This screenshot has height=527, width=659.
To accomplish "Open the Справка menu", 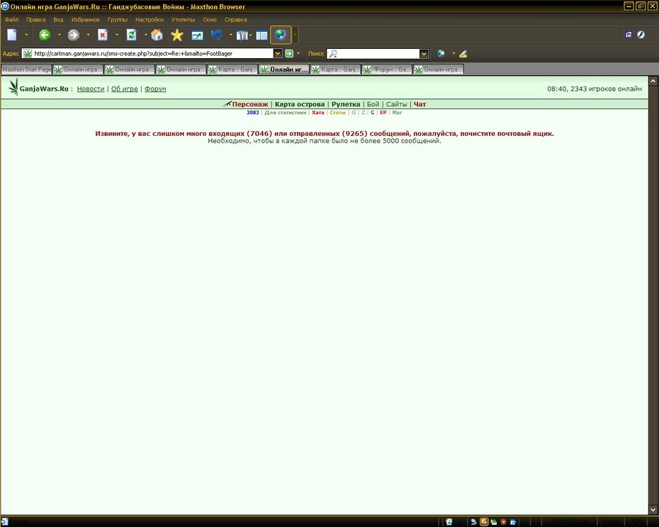I will click(x=235, y=19).
